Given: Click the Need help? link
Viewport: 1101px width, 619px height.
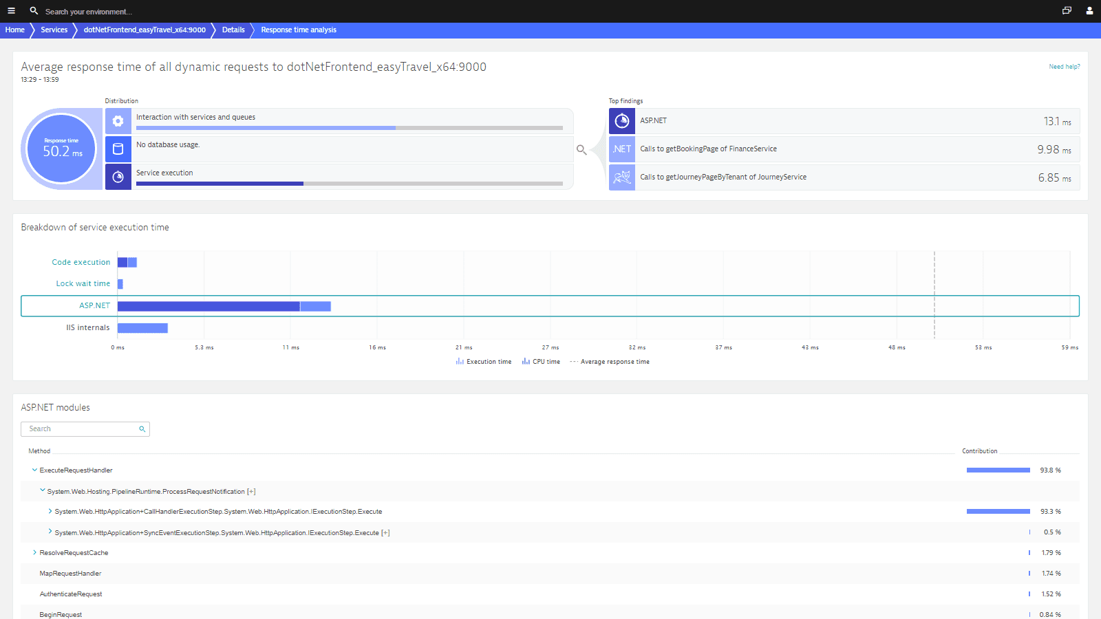Looking at the screenshot, I should 1065,67.
